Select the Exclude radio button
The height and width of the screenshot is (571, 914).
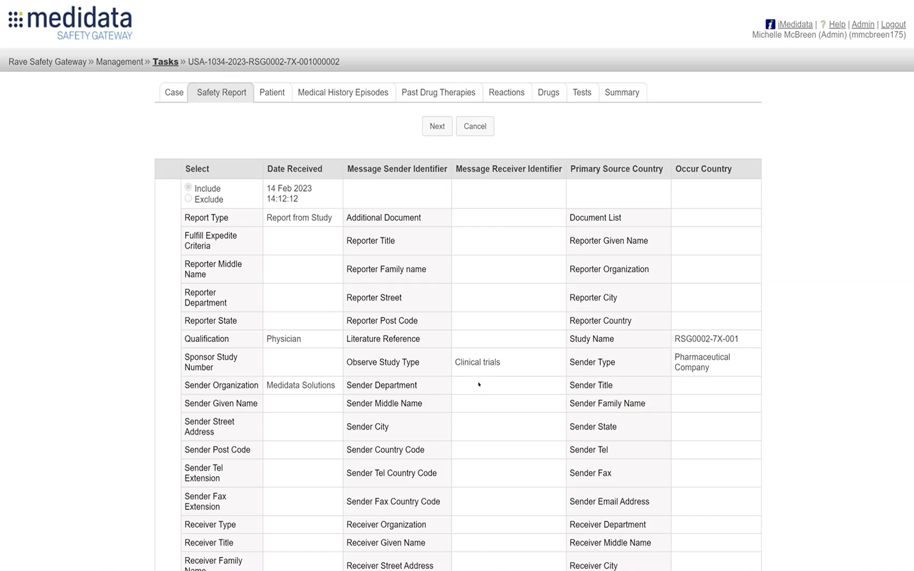coord(188,198)
